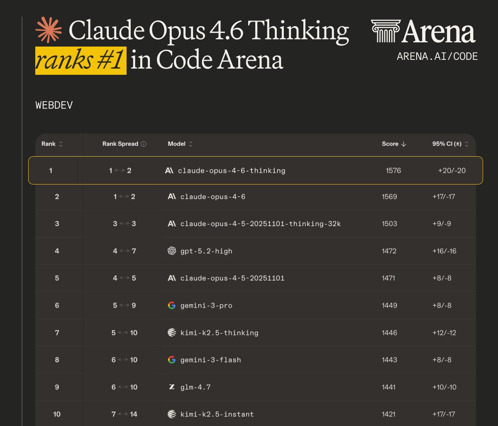Toggle sorting on the Model column

coord(190,144)
